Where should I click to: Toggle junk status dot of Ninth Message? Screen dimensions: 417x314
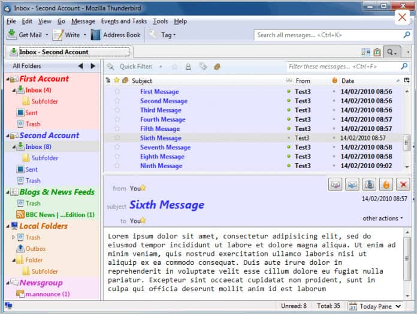pos(334,166)
